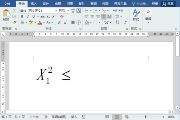Toggle superscript formatting
This screenshot has width=180, height=120.
[x=54, y=17]
